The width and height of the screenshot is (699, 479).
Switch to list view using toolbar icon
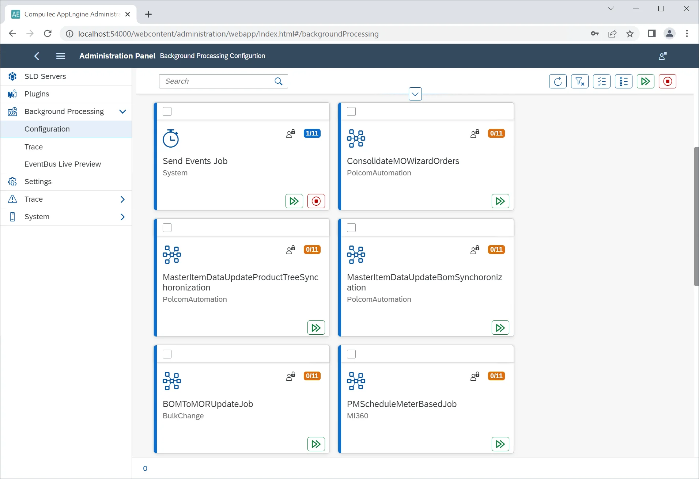coord(623,81)
